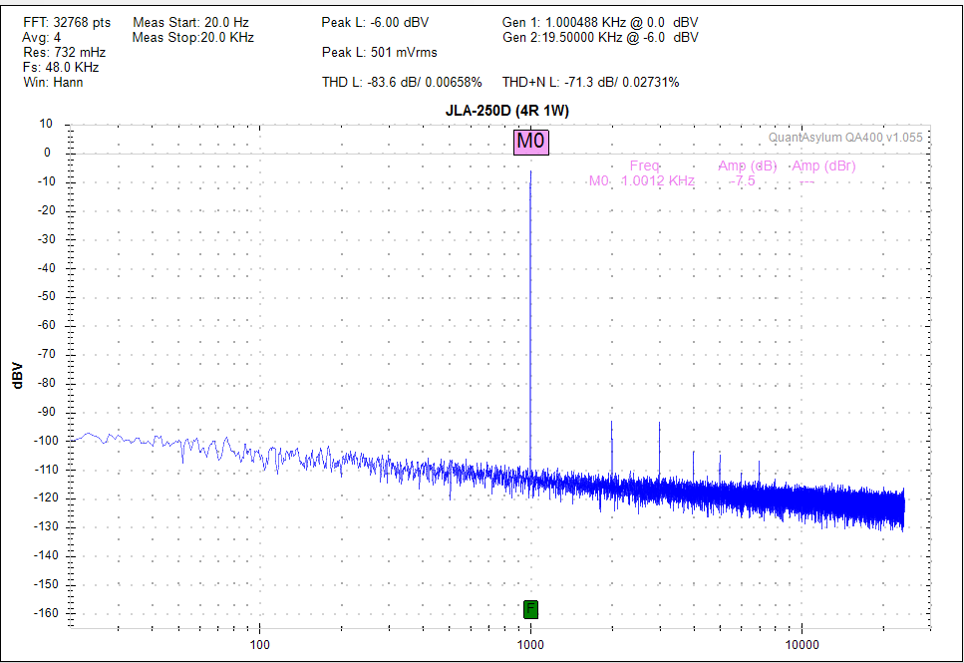The height and width of the screenshot is (663, 964).
Task: Click the 10 y-axis tick label
Action: (46, 124)
